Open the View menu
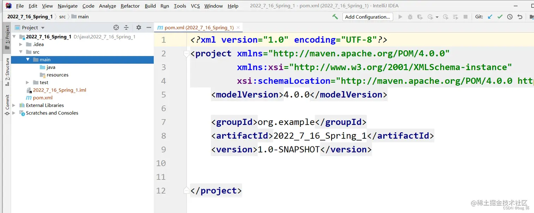Image resolution: width=534 pixels, height=213 pixels. click(47, 6)
